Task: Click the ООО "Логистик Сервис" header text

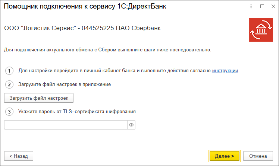Action: [x=82, y=28]
